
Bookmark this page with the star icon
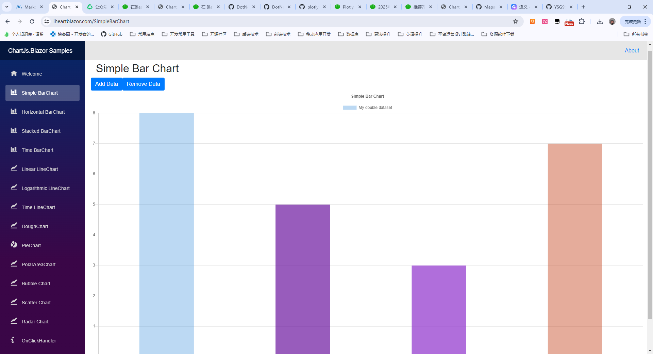[x=516, y=21]
